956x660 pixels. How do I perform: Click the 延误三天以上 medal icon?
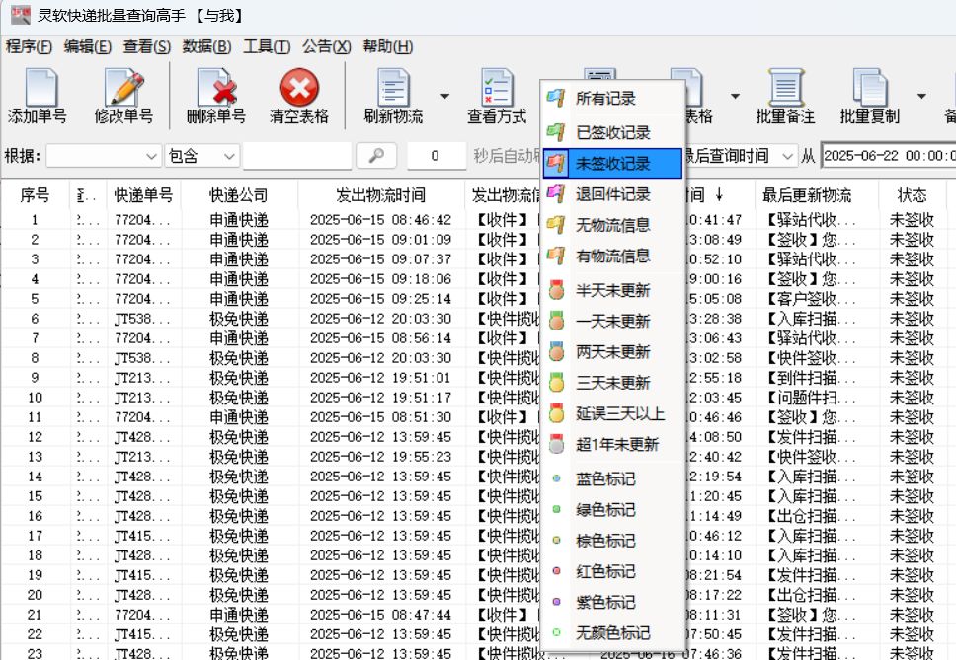[556, 413]
